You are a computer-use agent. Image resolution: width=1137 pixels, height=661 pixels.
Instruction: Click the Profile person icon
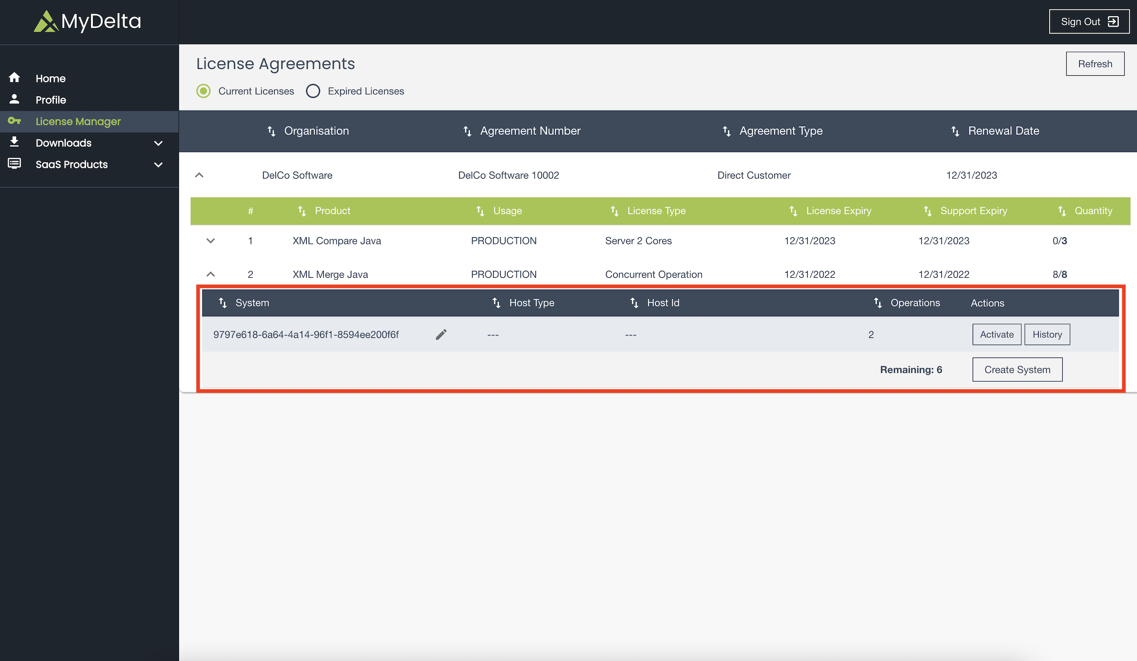pos(14,99)
